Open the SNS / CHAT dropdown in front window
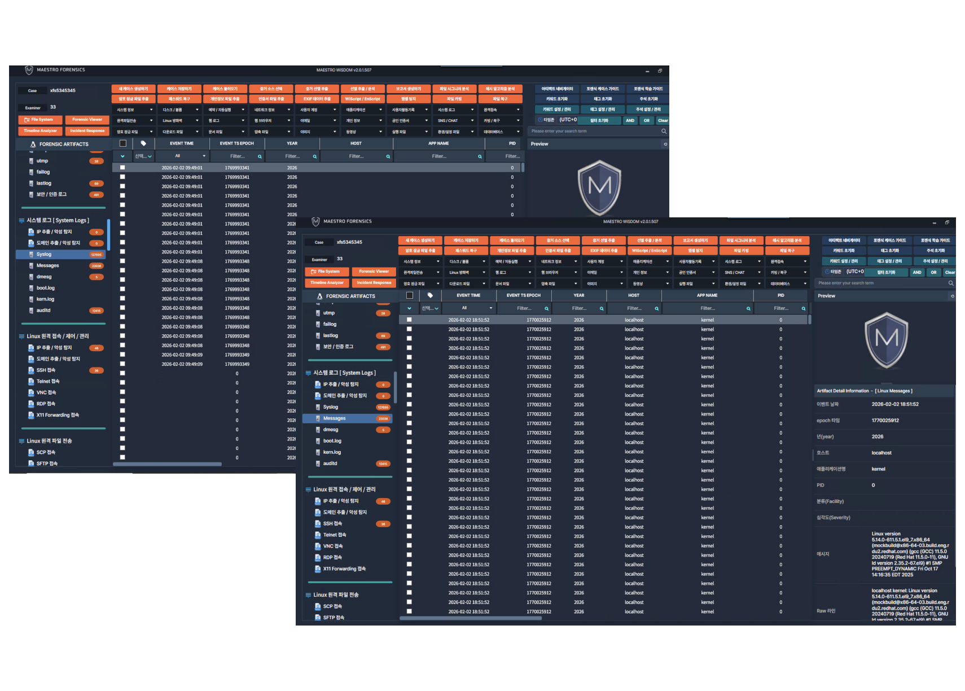The image size is (965, 691). (742, 272)
